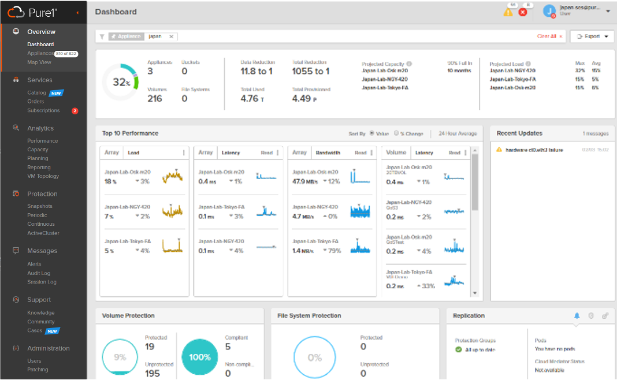Go to Dashboard in sidebar
The width and height of the screenshot is (617, 380).
click(40, 44)
